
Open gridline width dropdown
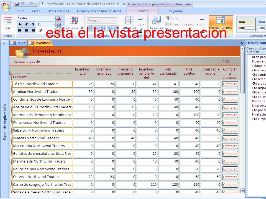(x=141, y=18)
